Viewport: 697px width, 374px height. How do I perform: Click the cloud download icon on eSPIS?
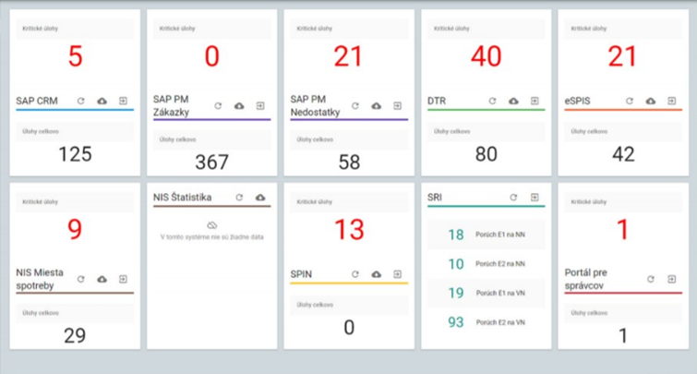pyautogui.click(x=651, y=101)
